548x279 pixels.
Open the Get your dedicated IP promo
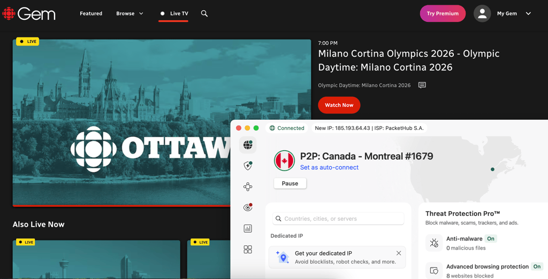pos(337,257)
